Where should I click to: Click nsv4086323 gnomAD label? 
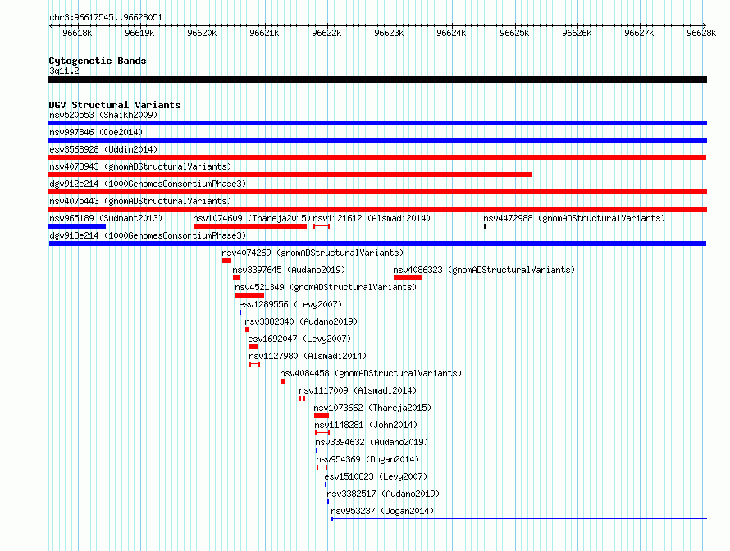tap(484, 270)
